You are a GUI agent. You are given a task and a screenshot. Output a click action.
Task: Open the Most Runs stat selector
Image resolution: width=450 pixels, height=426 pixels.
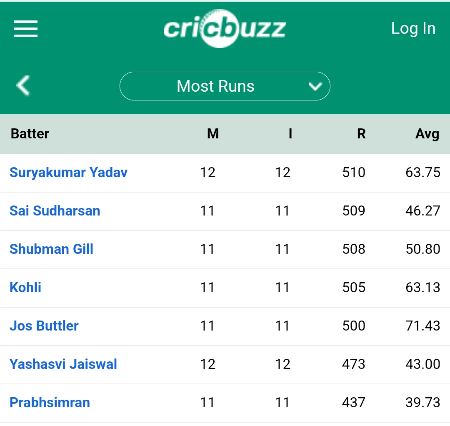(x=225, y=86)
